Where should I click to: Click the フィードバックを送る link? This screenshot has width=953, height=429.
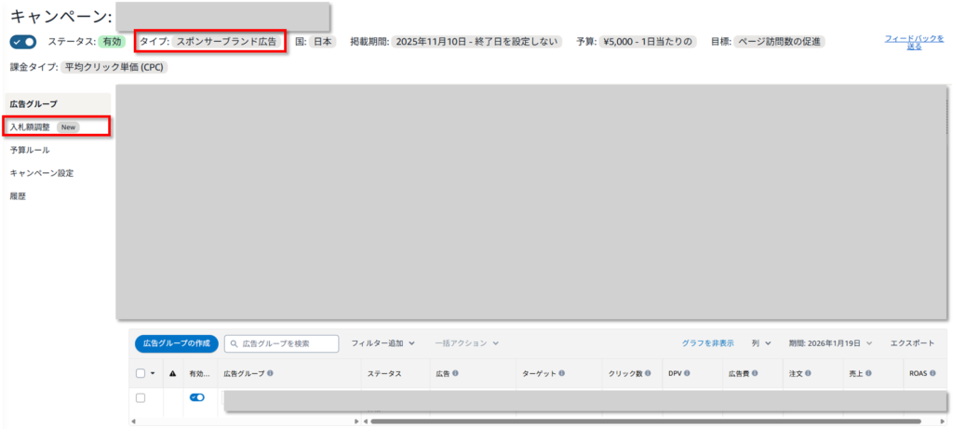click(x=903, y=42)
